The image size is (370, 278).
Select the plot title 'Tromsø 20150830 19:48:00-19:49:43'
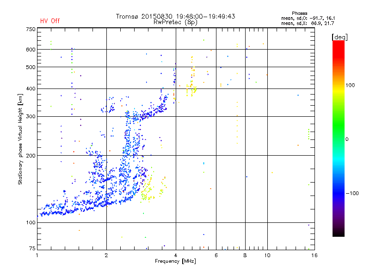click(x=175, y=16)
